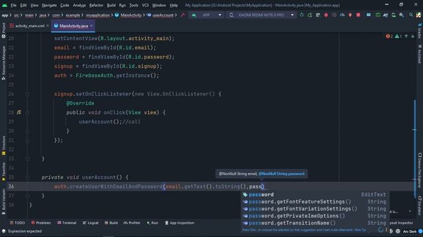Open the Tools menu

[x=134, y=5]
